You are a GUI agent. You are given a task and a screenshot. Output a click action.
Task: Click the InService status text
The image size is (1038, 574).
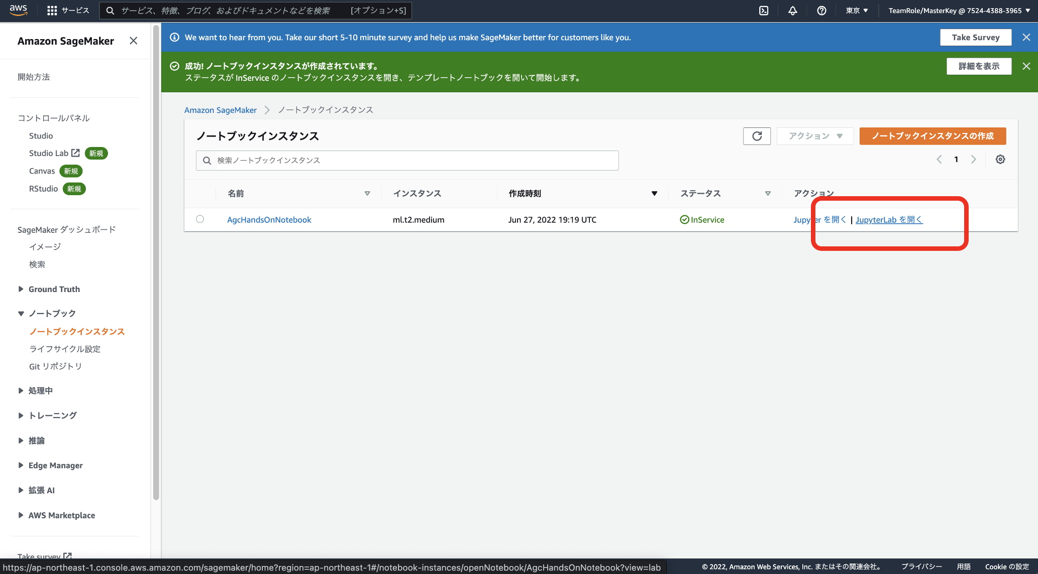pyautogui.click(x=707, y=220)
